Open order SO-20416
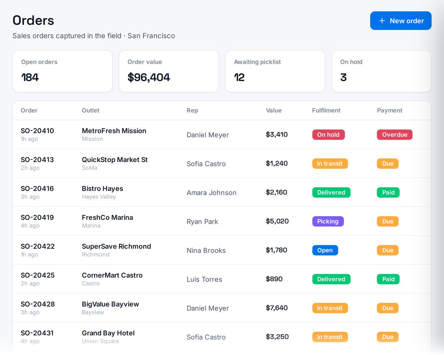Viewport: 444px width, 355px height. (x=37, y=188)
